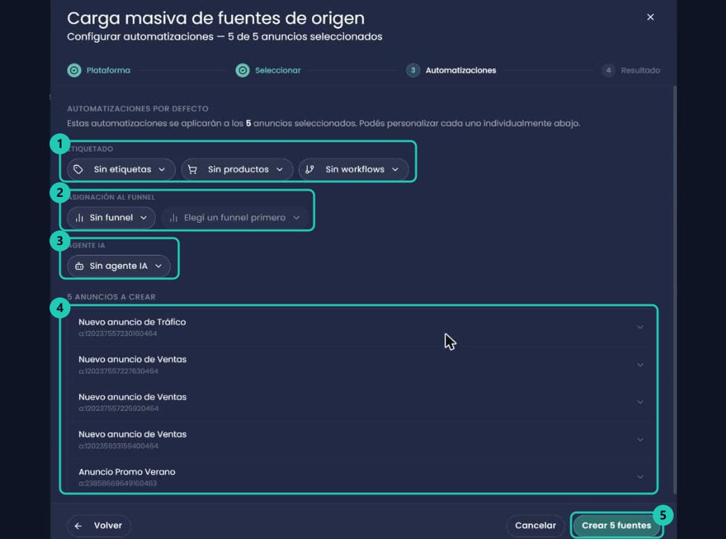Click the Seleccionar completed check icon
Image resolution: width=726 pixels, height=539 pixels.
(242, 71)
